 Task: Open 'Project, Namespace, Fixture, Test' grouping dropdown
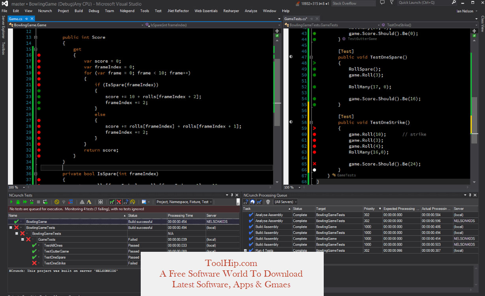pyautogui.click(x=184, y=202)
